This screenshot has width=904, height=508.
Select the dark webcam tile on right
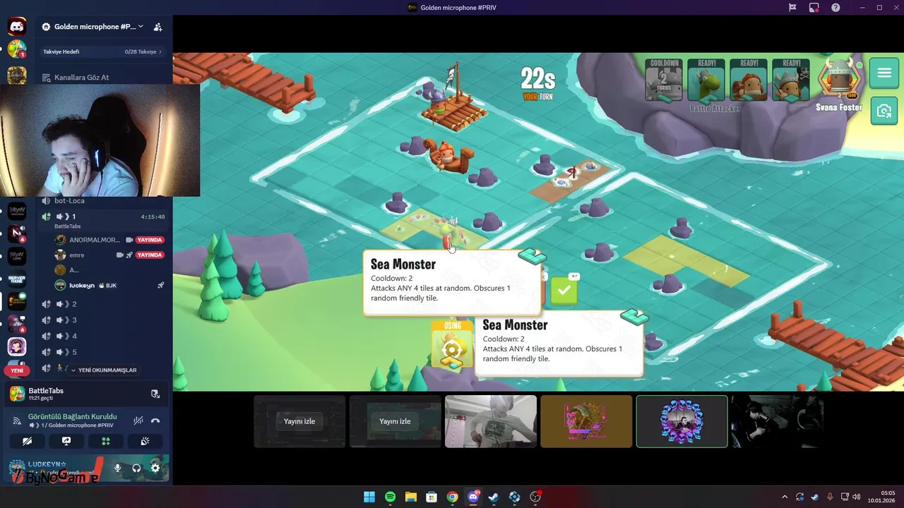(x=777, y=421)
